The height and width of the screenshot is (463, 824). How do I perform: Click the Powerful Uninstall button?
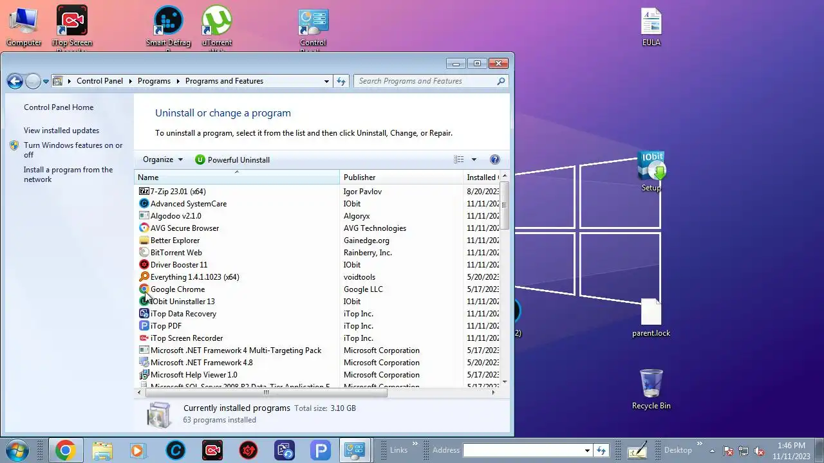232,159
